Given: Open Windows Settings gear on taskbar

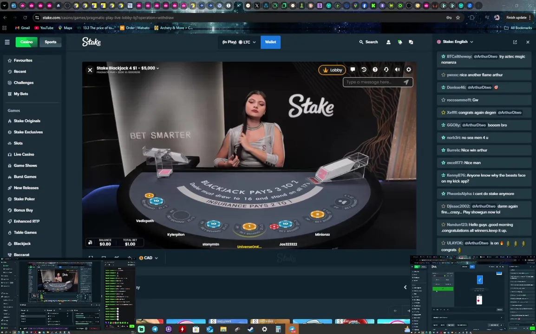Looking at the screenshot, I should point(265,329).
